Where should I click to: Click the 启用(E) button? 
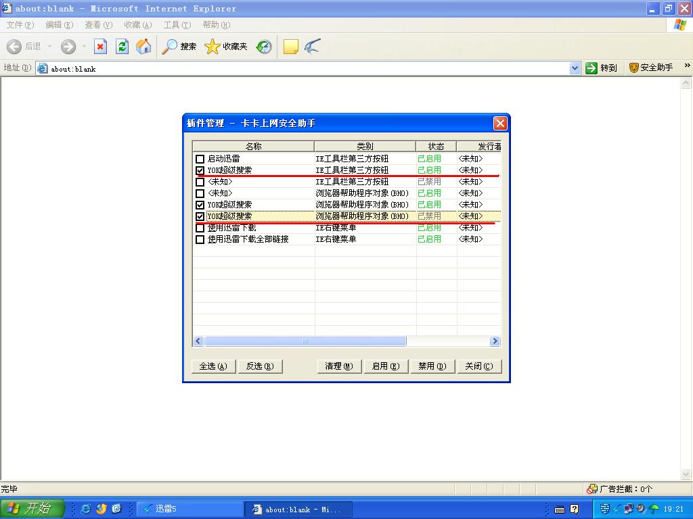pyautogui.click(x=386, y=366)
